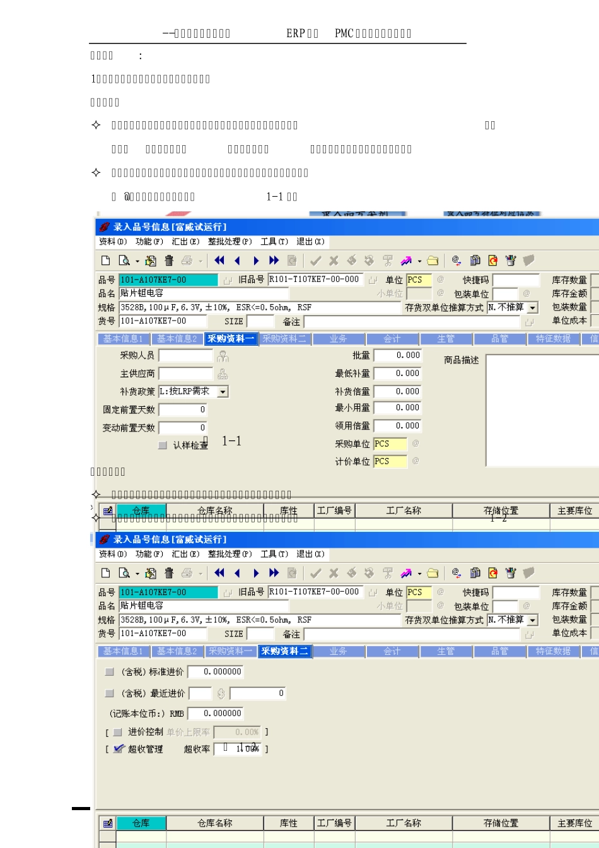Switch to 采购资料二 tab in 采购资料一 window
This screenshot has height=848, width=599.
click(x=284, y=339)
